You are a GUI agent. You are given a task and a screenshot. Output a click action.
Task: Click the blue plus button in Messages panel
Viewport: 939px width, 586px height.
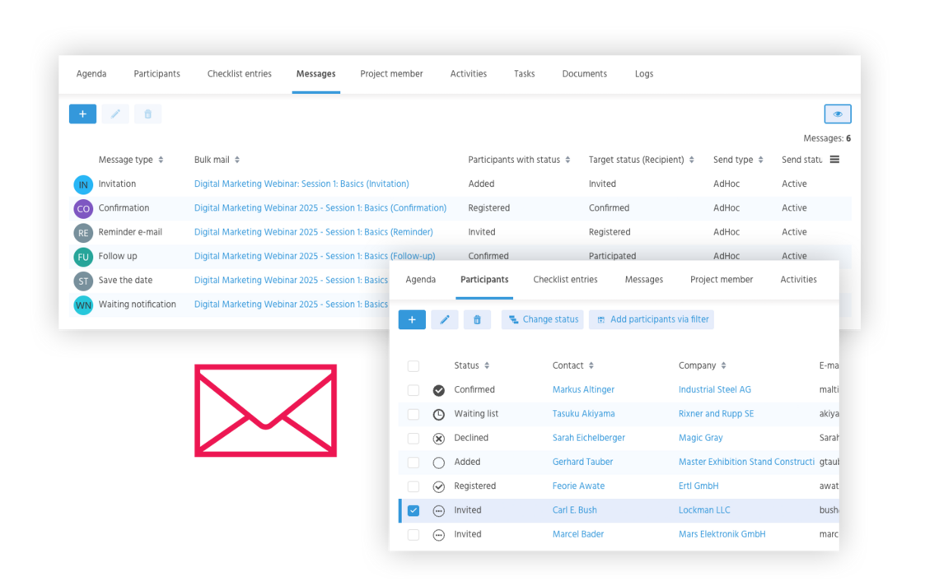pyautogui.click(x=82, y=114)
